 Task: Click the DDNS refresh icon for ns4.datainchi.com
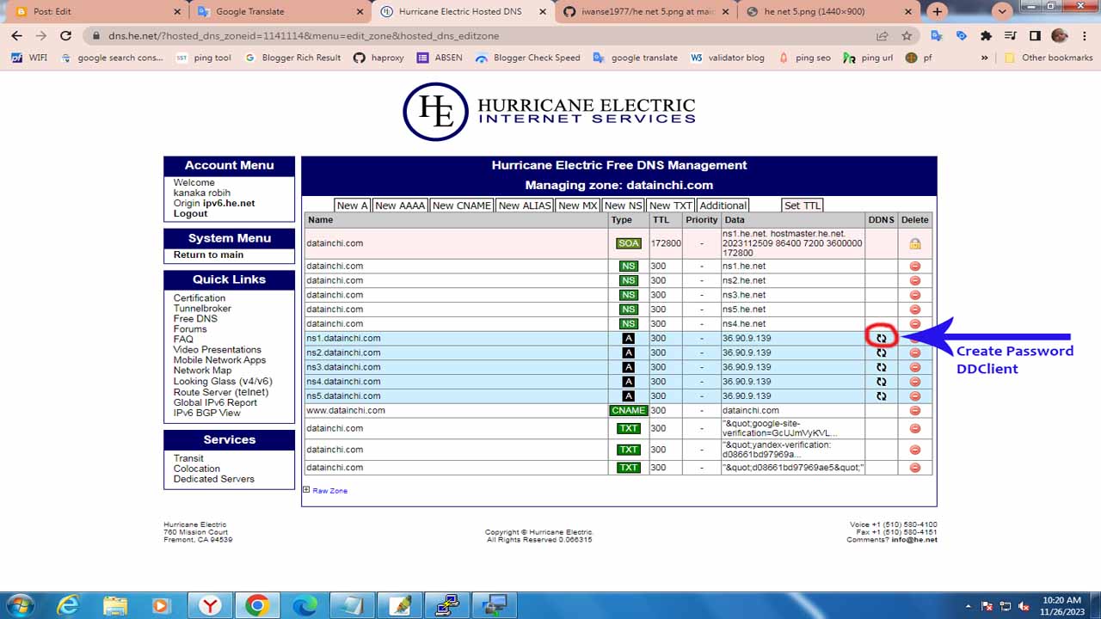tap(881, 382)
